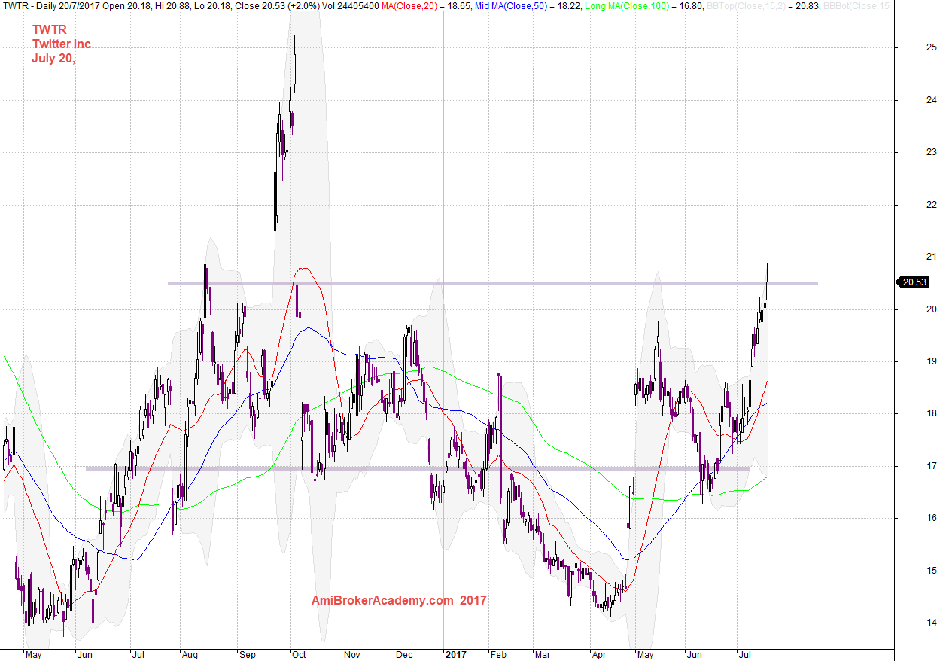
Task: Click the 'Oct' month label on time axis
Action: 299,655
